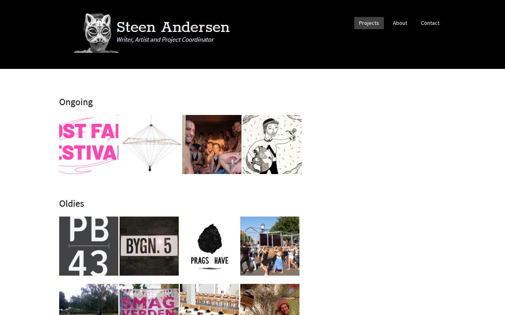Open the sauna group photo thumbnail
This screenshot has width=505, height=315.
[x=212, y=145]
